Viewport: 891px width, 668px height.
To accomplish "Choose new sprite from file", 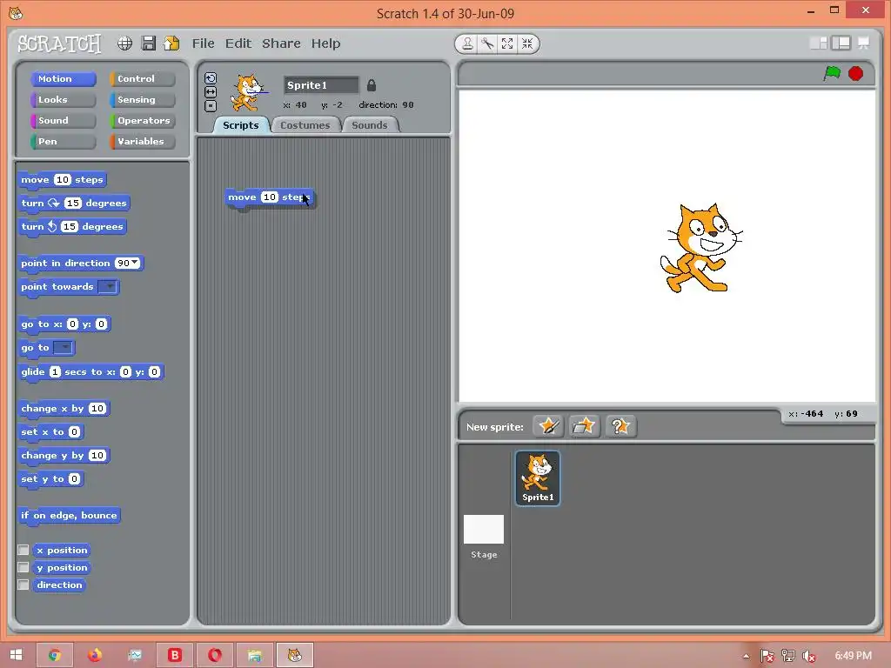I will (584, 426).
